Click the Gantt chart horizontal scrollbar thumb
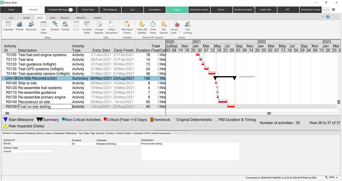Screen dimensions: 342x181 pos(269,113)
